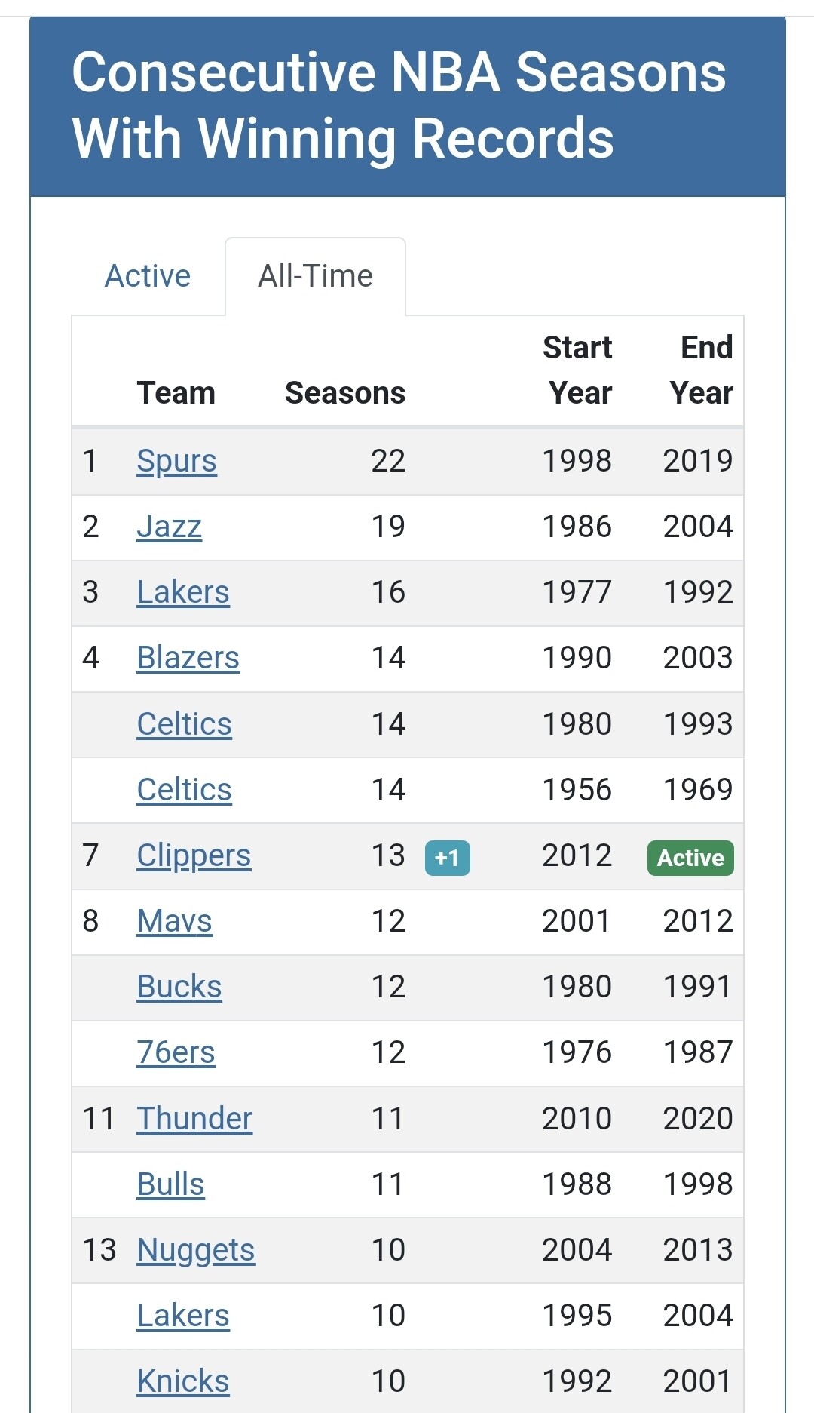Screen dimensions: 814x1413
Task: Select the All-Time tab
Action: click(315, 276)
